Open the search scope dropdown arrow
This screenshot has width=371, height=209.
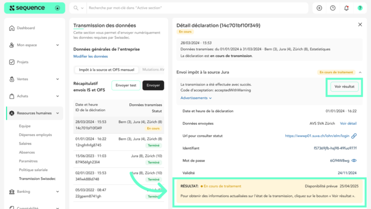click(x=83, y=8)
